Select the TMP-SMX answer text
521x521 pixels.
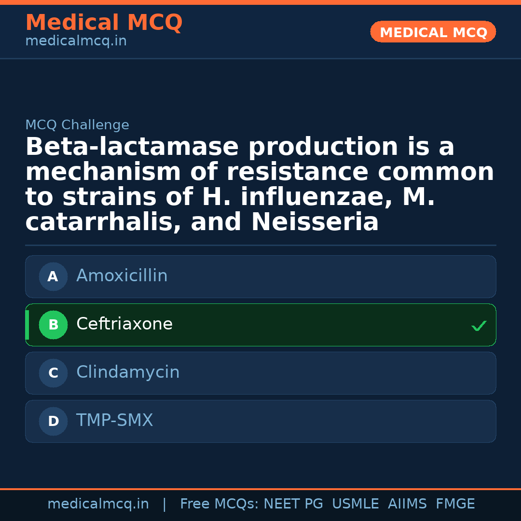coord(114,421)
